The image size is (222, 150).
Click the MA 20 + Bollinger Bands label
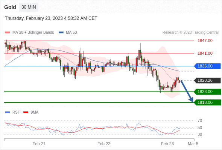tap(33, 33)
